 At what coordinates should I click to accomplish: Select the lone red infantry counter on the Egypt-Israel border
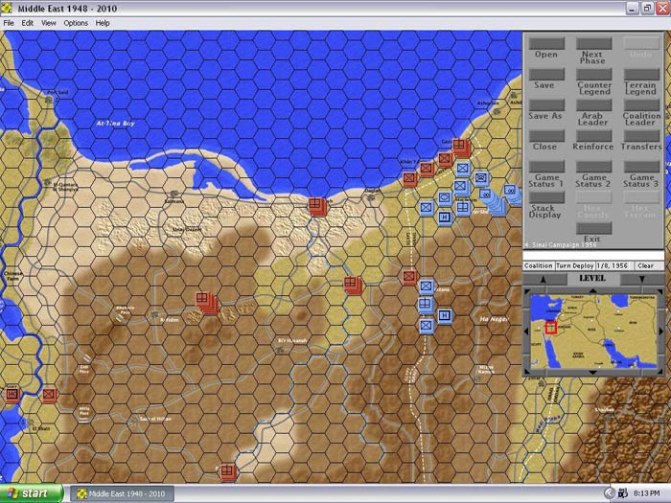tap(409, 277)
